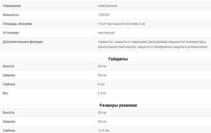Image resolution: width=211 pixels, height=133 pixels.
Task: Select the 15 м² heating area value
Action: [121, 24]
